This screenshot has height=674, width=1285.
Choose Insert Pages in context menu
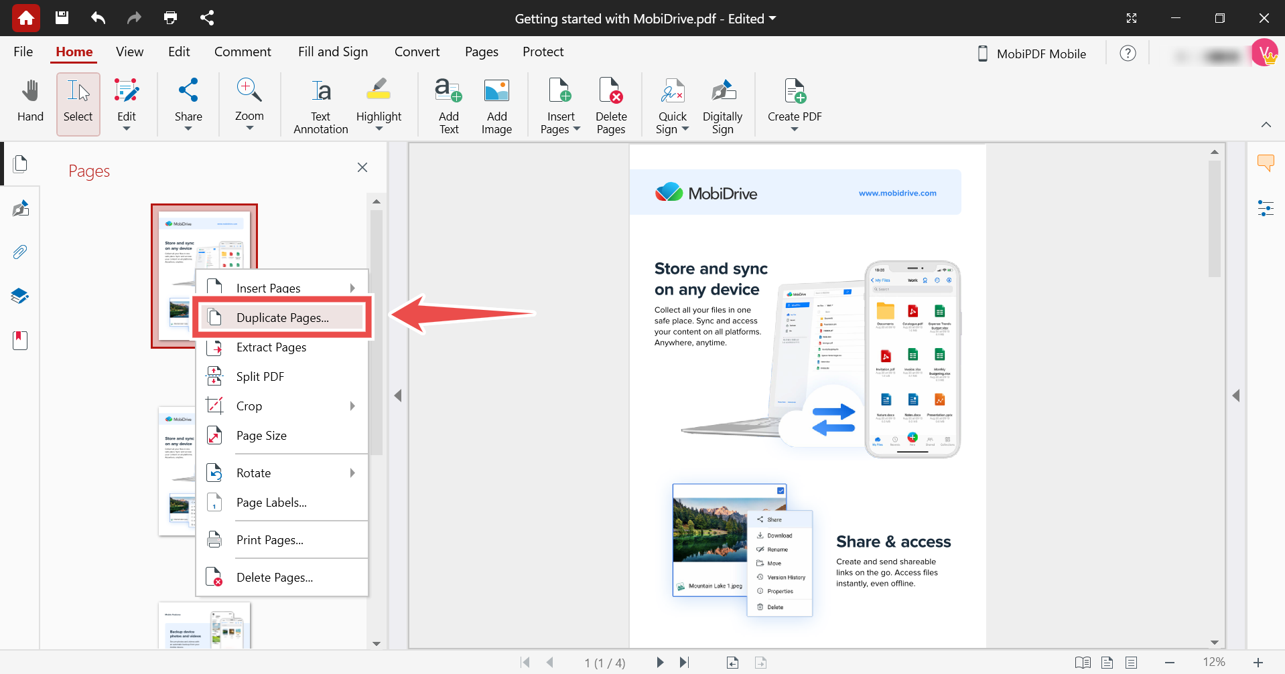pos(282,288)
